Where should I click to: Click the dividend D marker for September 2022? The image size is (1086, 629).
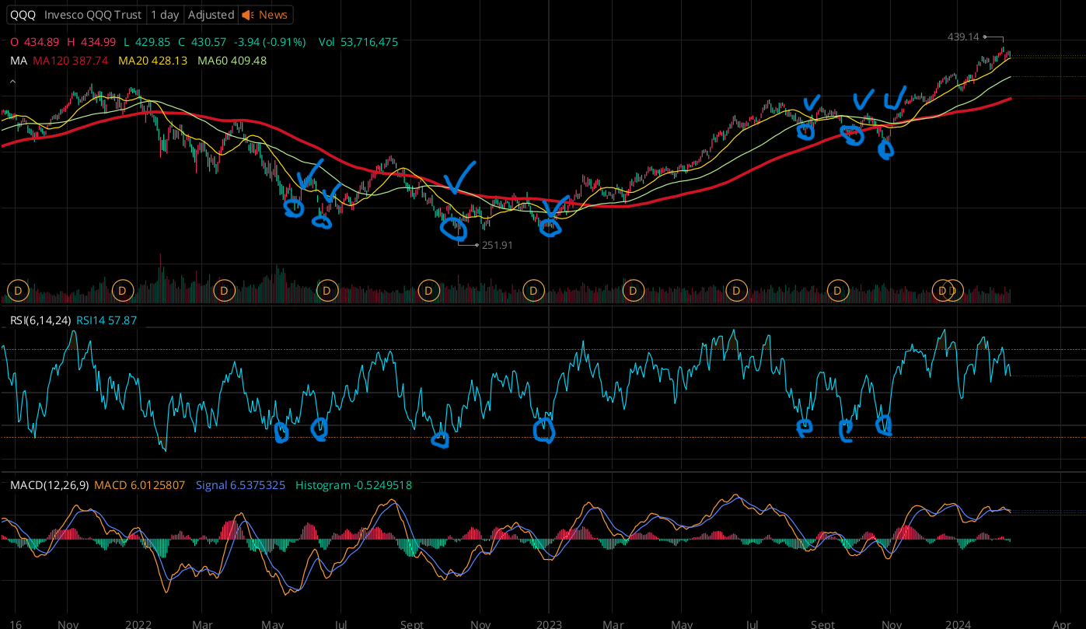(x=428, y=292)
